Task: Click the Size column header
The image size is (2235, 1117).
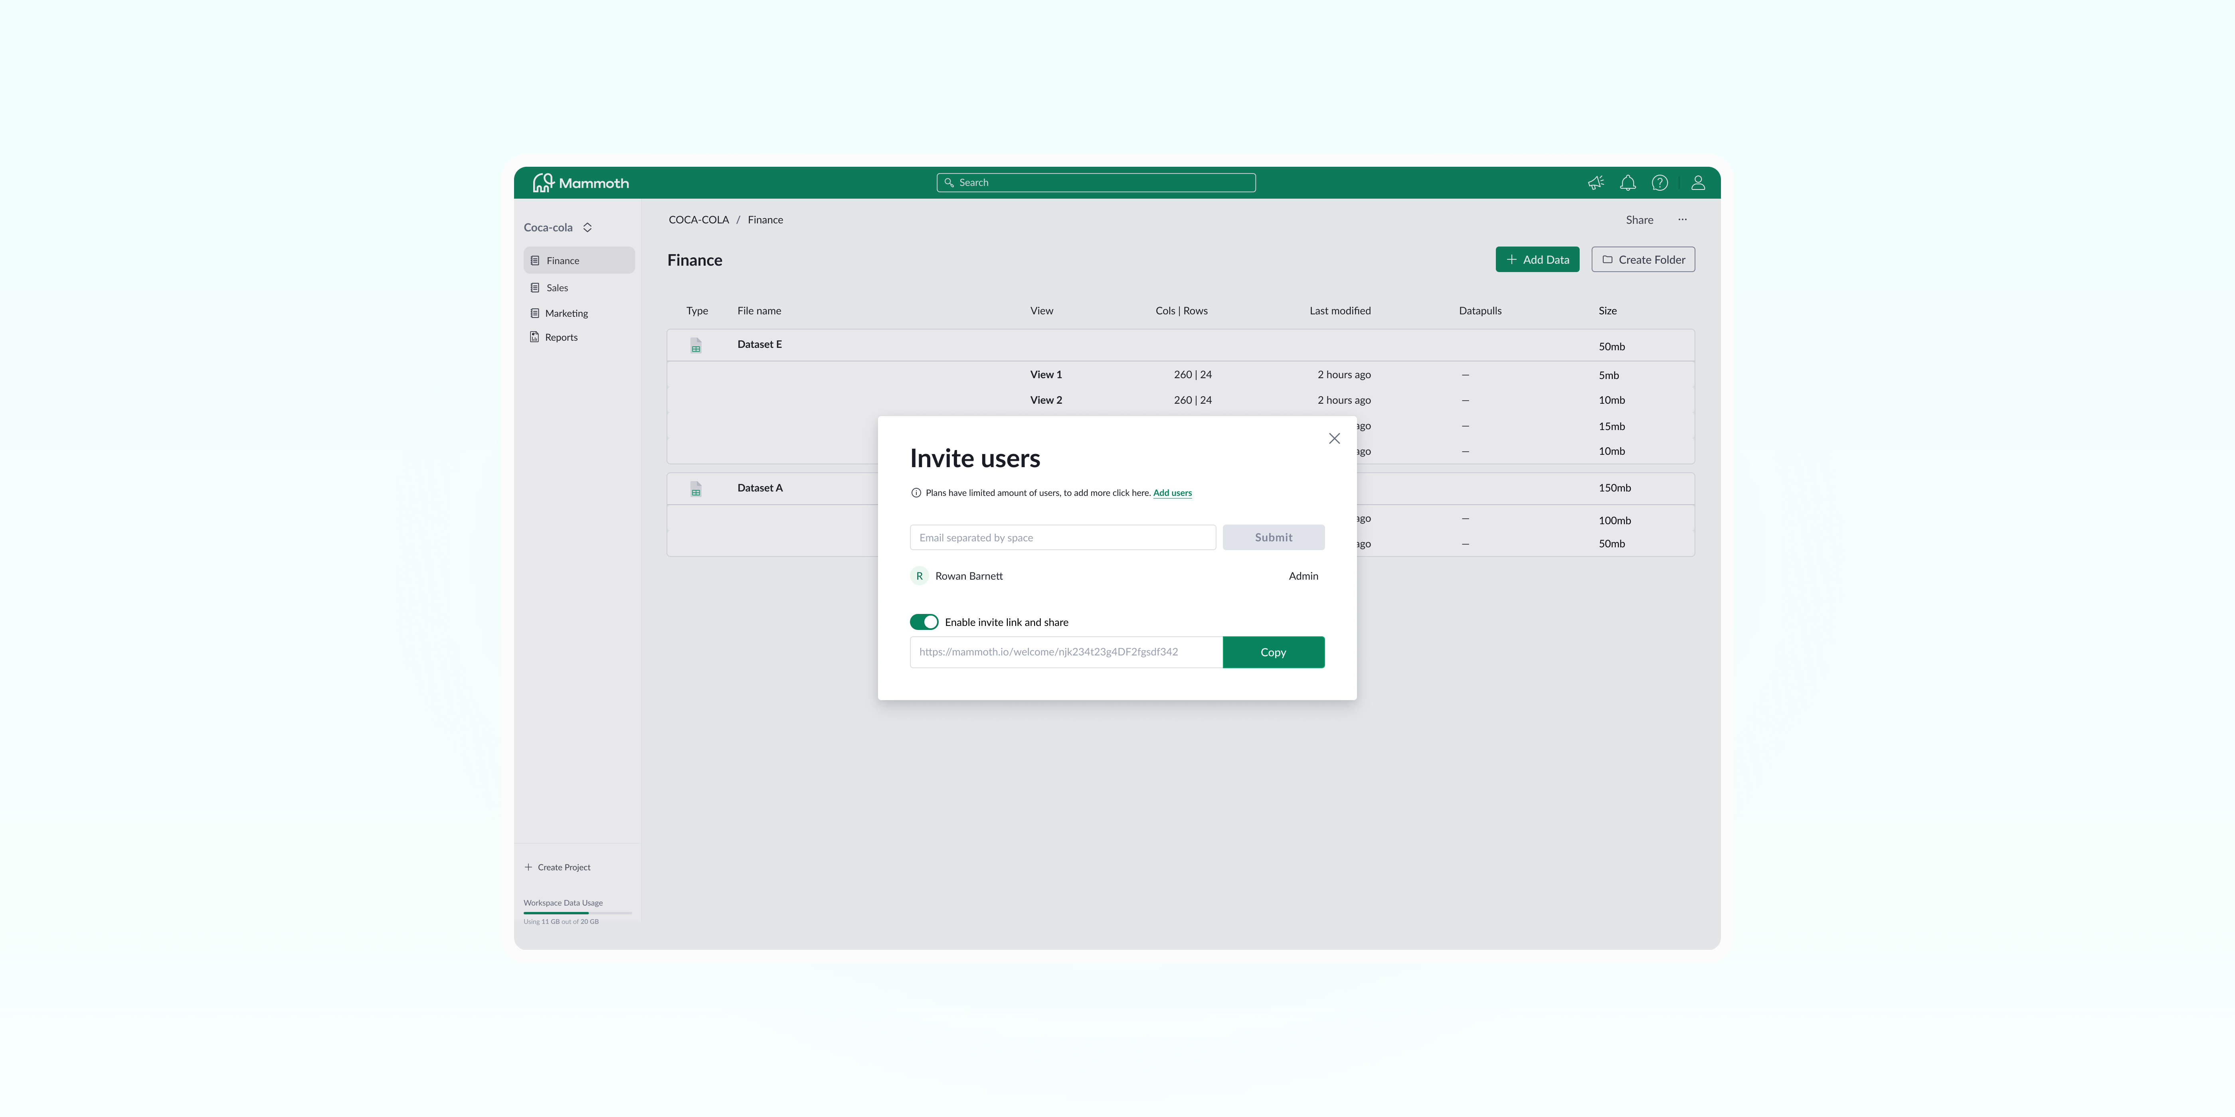Action: tap(1608, 310)
